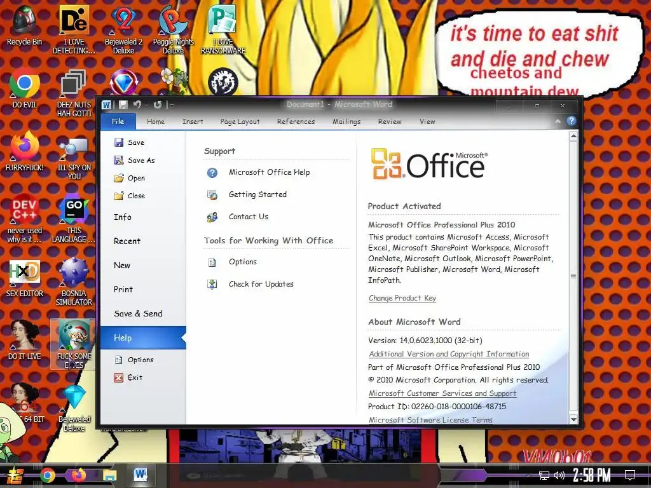The height and width of the screenshot is (488, 651).
Task: Select the Peggle Nights Deluxe desktop icon
Action: [173, 30]
